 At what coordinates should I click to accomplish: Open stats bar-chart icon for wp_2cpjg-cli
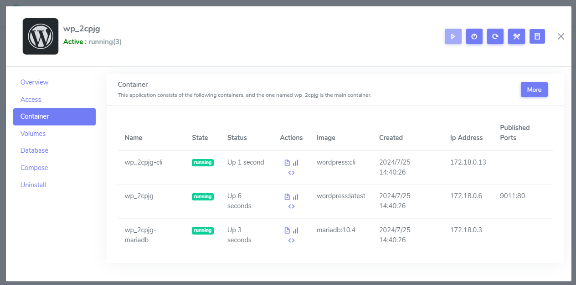295,163
